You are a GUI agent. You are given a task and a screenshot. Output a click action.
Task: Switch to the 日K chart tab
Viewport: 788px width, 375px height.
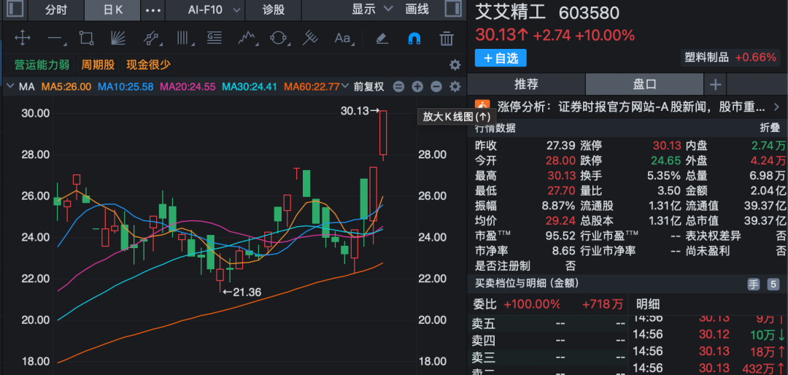(x=112, y=9)
